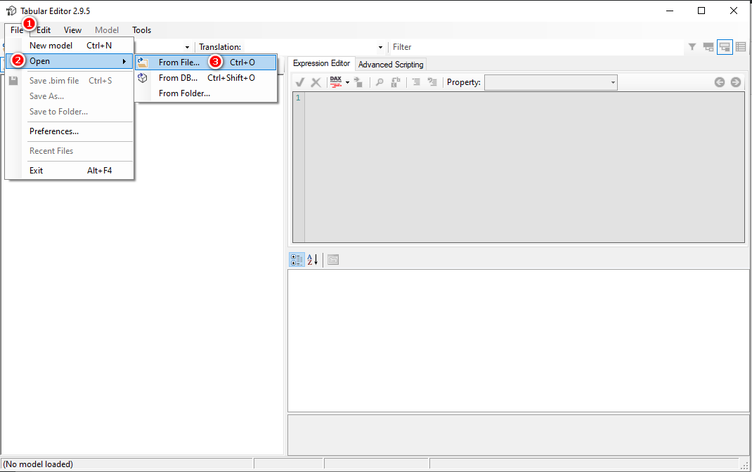The height and width of the screenshot is (472, 752).
Task: Switch to the Expression Editor tab
Action: coord(321,63)
